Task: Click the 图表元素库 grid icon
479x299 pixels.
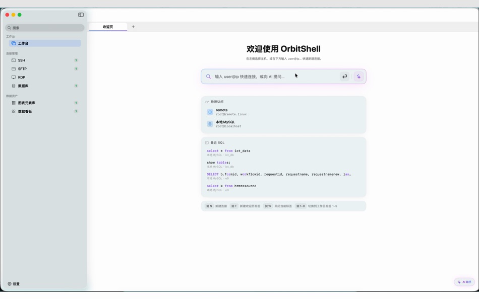Action: point(14,103)
